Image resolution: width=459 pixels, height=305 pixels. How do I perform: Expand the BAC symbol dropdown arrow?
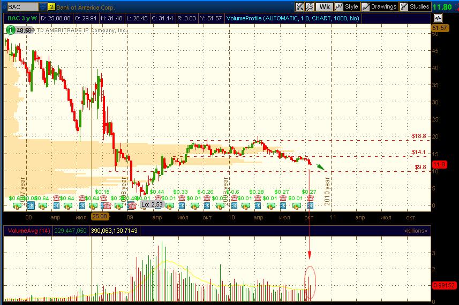click(42, 7)
